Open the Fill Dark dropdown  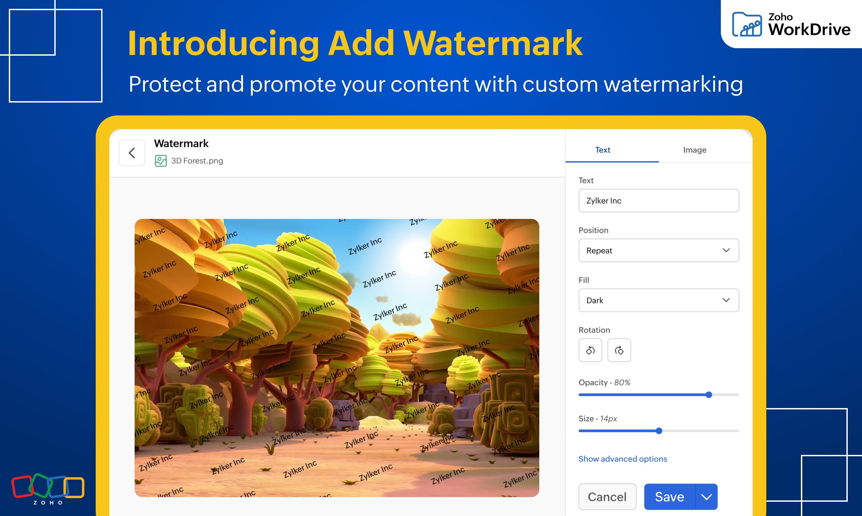pyautogui.click(x=658, y=300)
